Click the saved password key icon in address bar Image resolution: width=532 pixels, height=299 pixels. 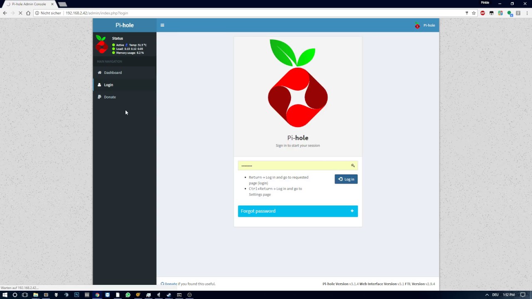466,13
